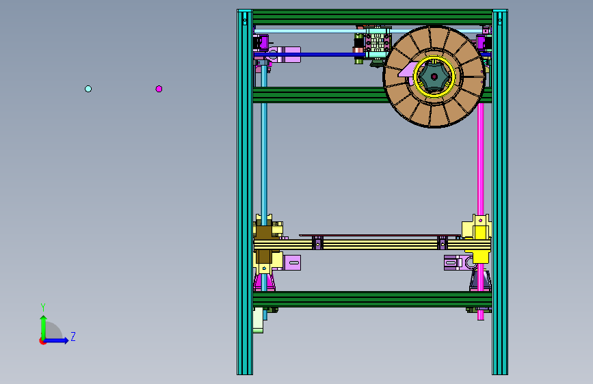Click the green Y axis arrow of the triad
Screen dimensions: 593x384
click(44, 327)
